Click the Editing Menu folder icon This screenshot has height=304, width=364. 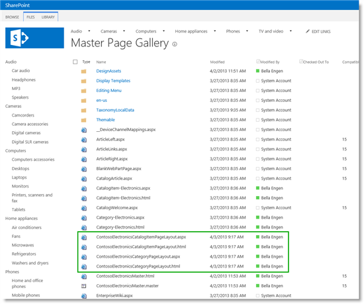click(x=84, y=91)
